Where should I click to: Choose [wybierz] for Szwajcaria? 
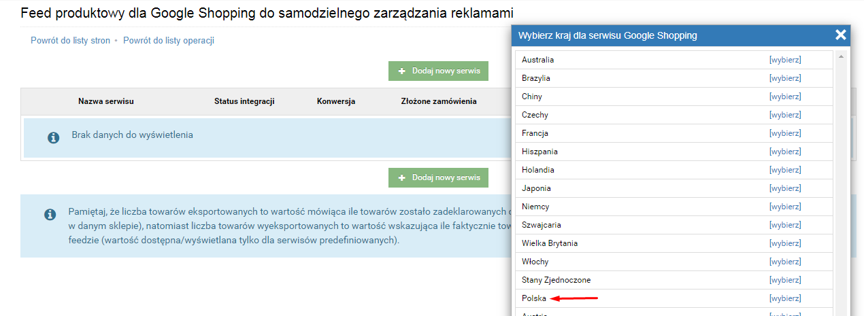785,225
